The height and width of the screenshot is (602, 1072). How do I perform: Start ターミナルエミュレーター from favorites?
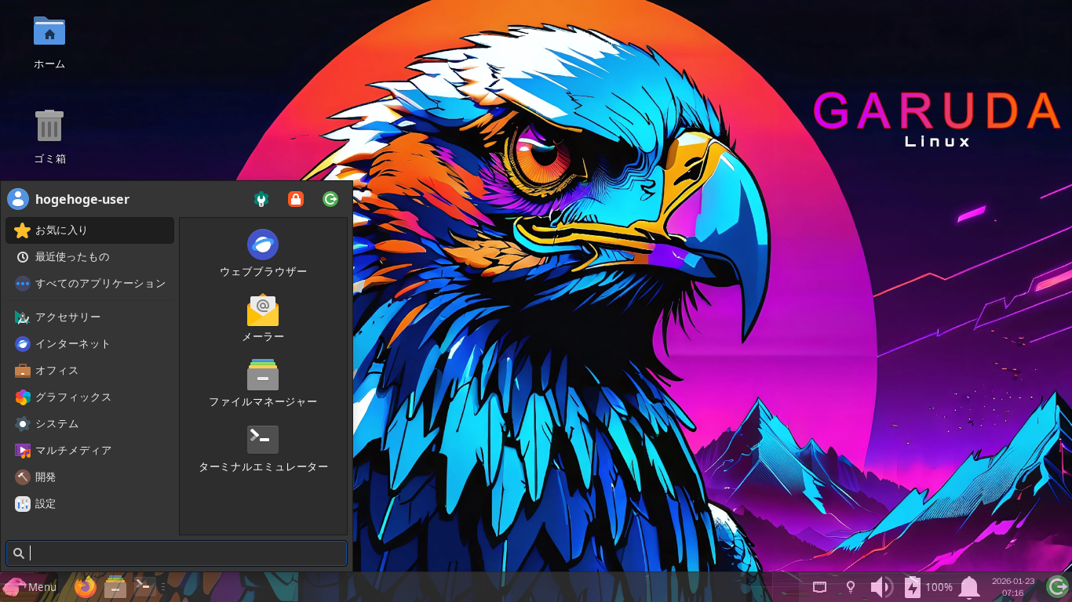(263, 448)
